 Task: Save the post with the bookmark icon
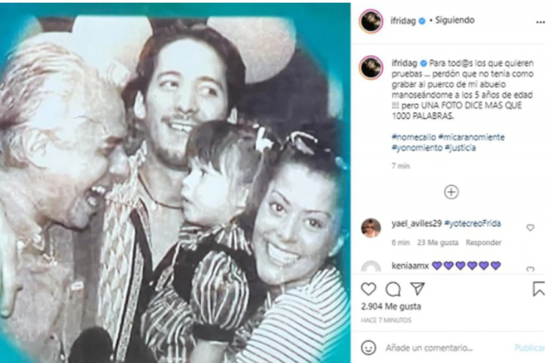click(539, 289)
